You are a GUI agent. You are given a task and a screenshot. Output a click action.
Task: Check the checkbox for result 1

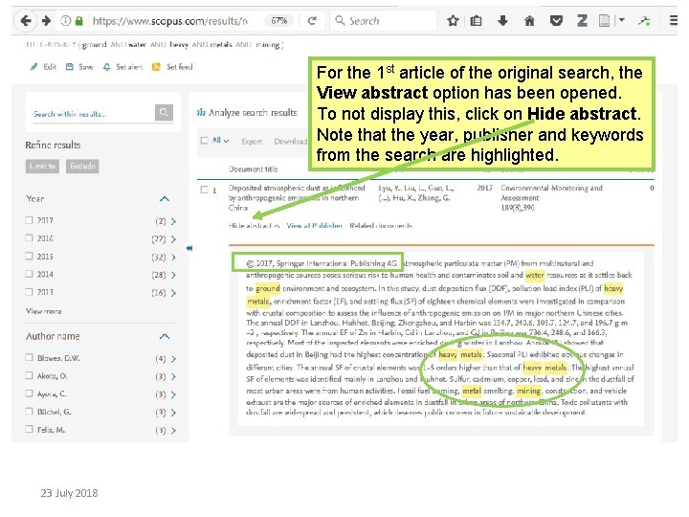[x=205, y=190]
